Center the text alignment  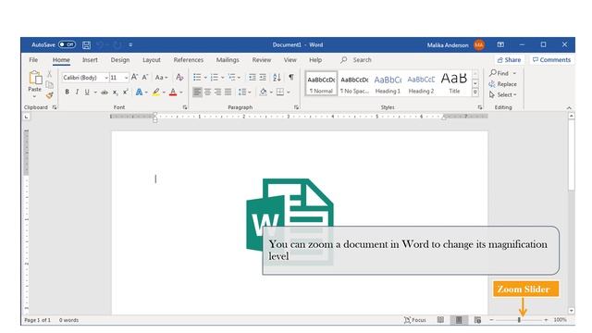[207, 92]
